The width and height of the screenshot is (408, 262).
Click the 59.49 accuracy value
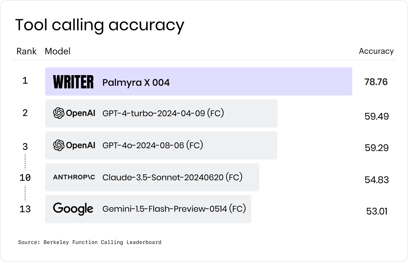point(377,116)
